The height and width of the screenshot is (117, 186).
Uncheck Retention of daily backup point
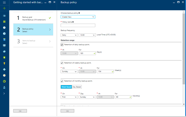tap(62, 45)
